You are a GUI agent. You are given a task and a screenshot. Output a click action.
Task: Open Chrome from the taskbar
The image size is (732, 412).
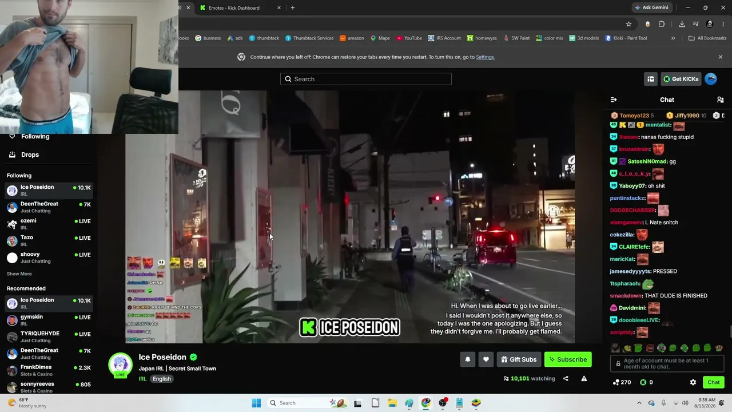click(x=426, y=403)
